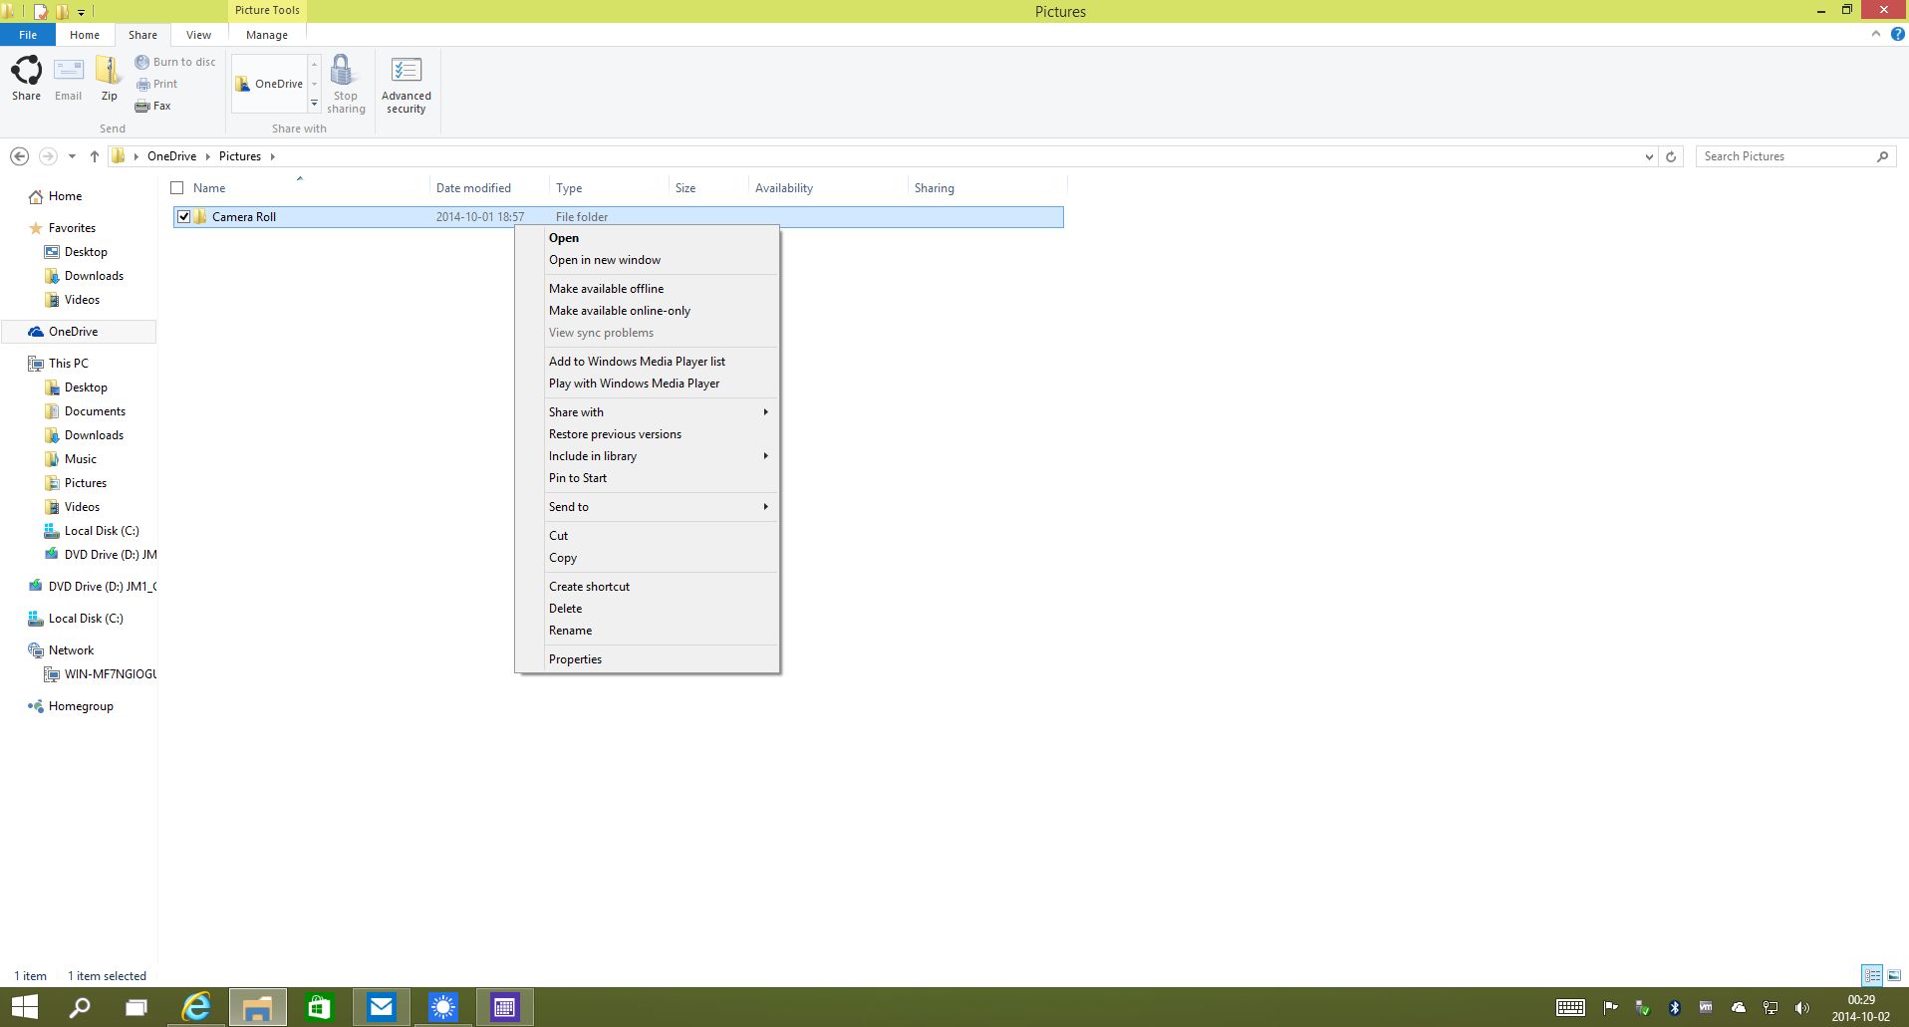Refresh the Pictures folder view
The image size is (1909, 1027).
point(1671,156)
